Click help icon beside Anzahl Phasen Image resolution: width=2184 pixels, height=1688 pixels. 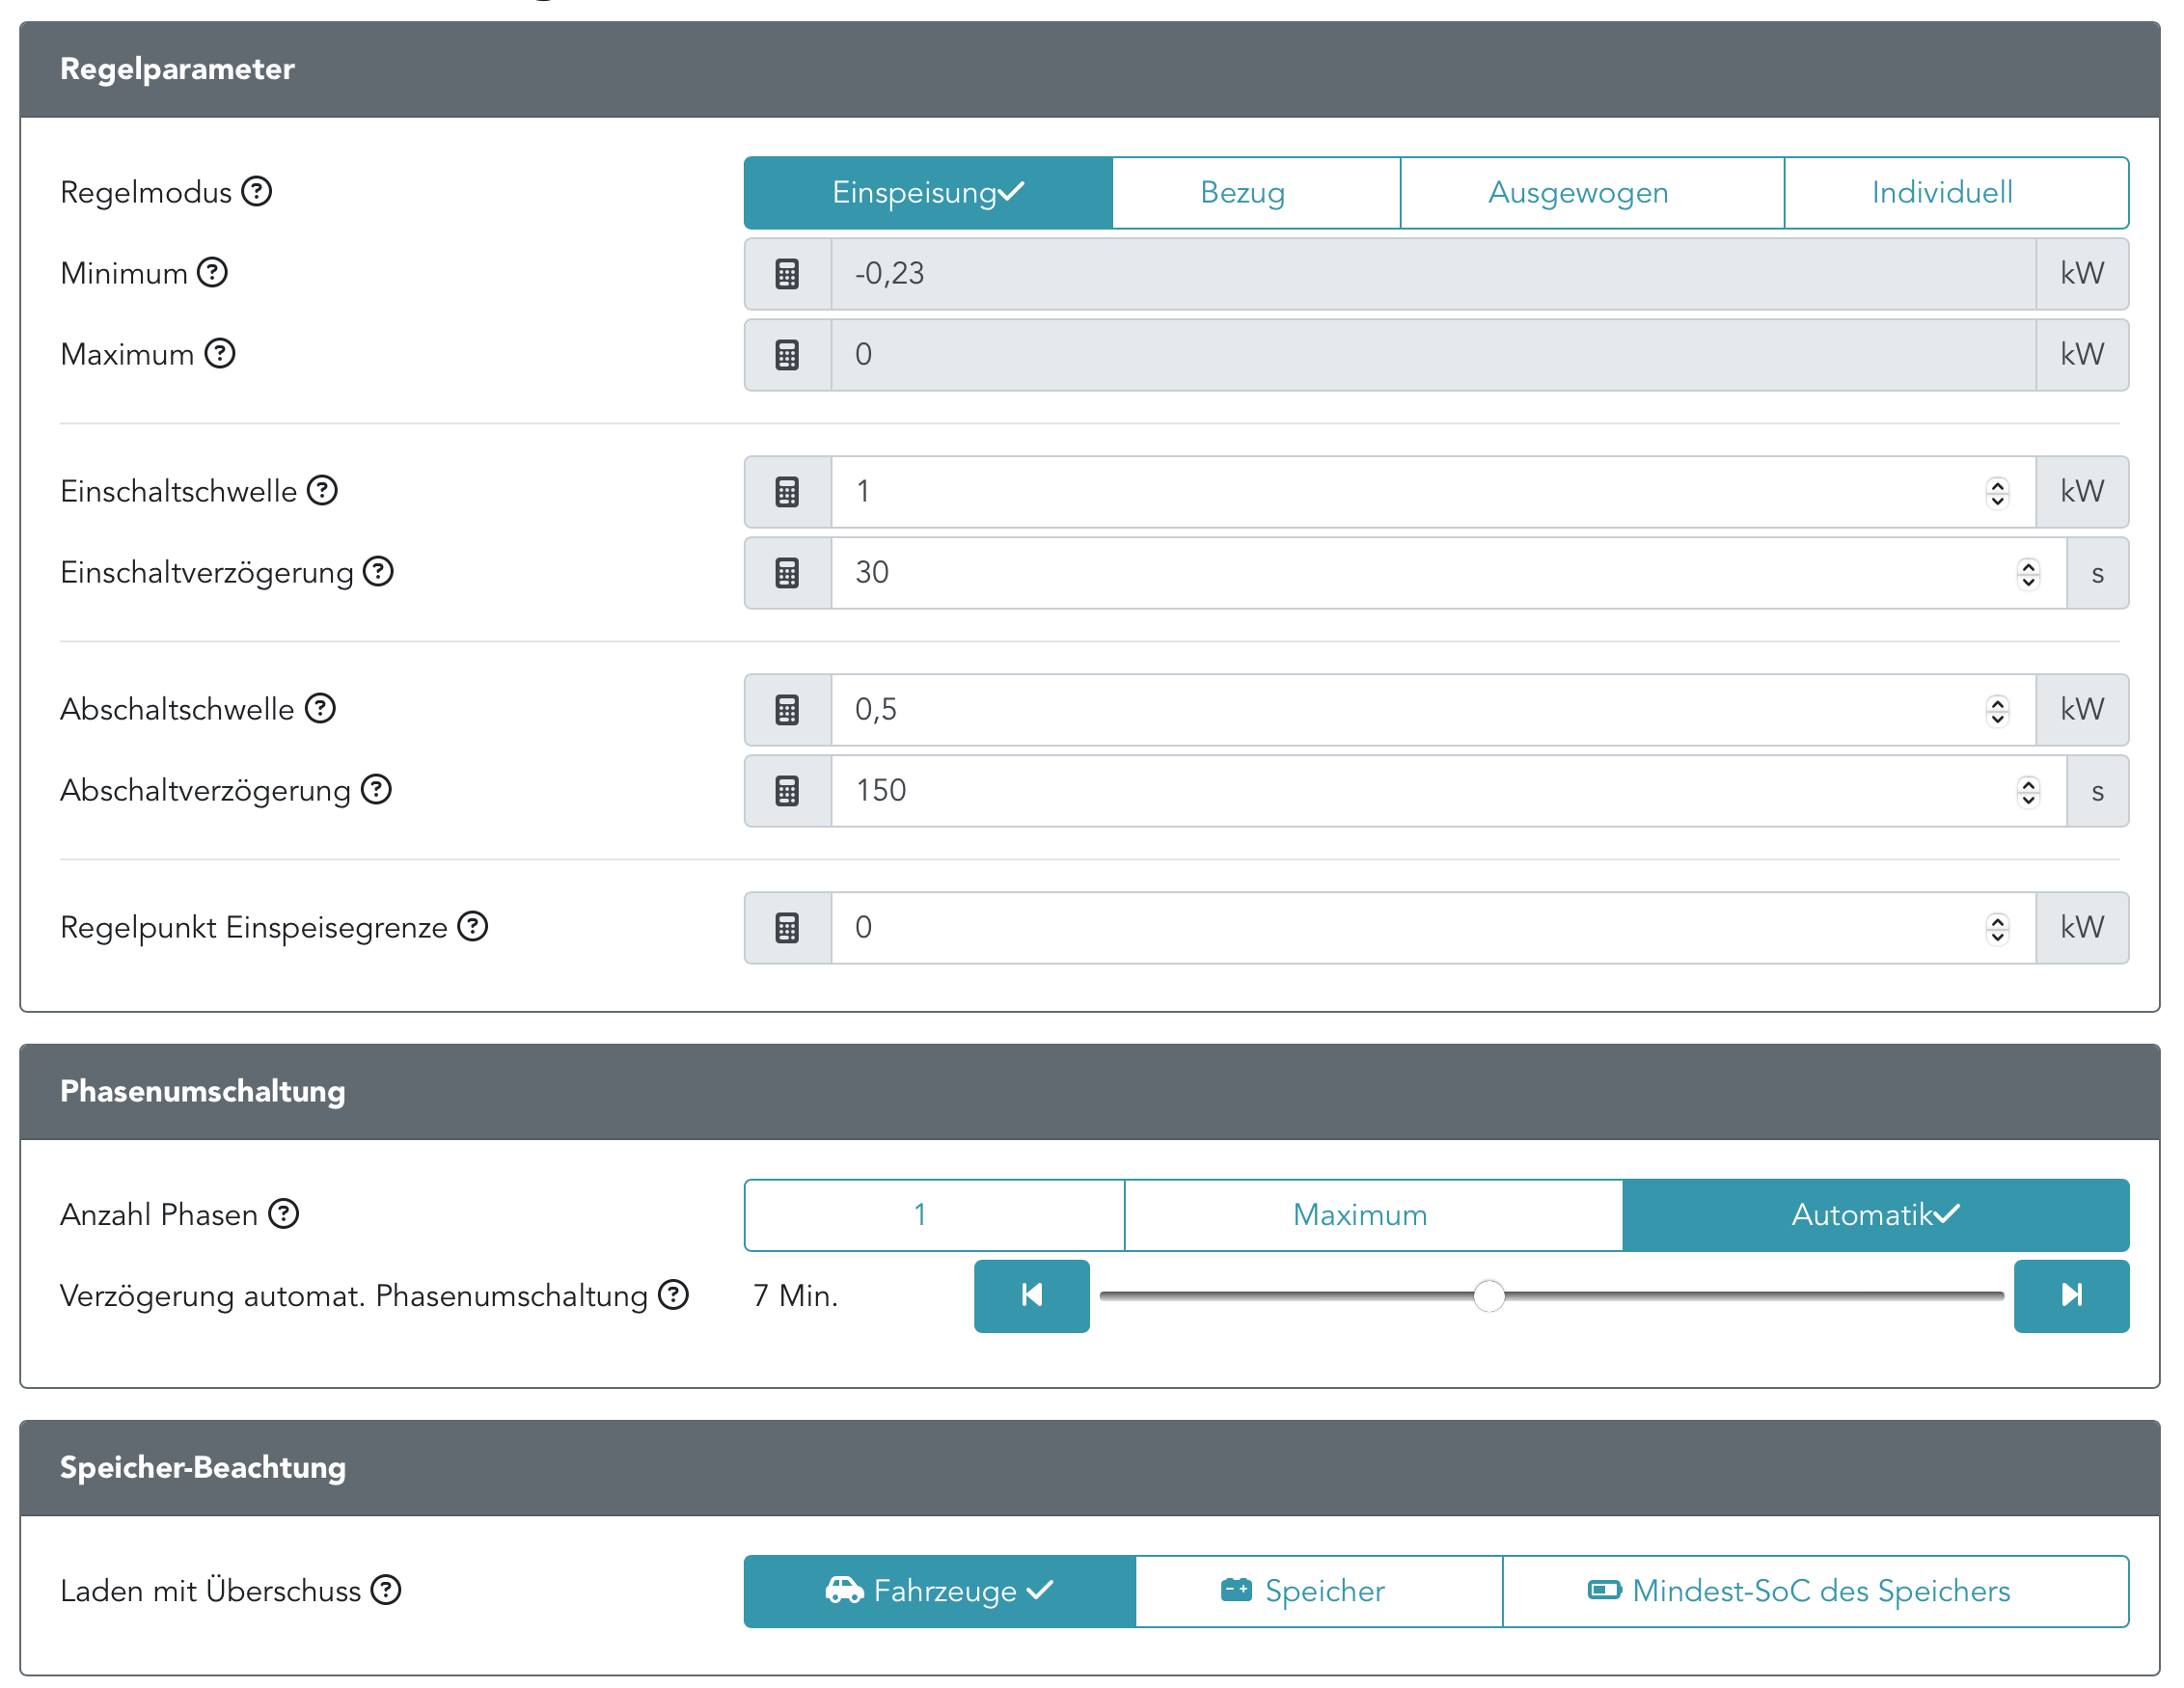(284, 1214)
